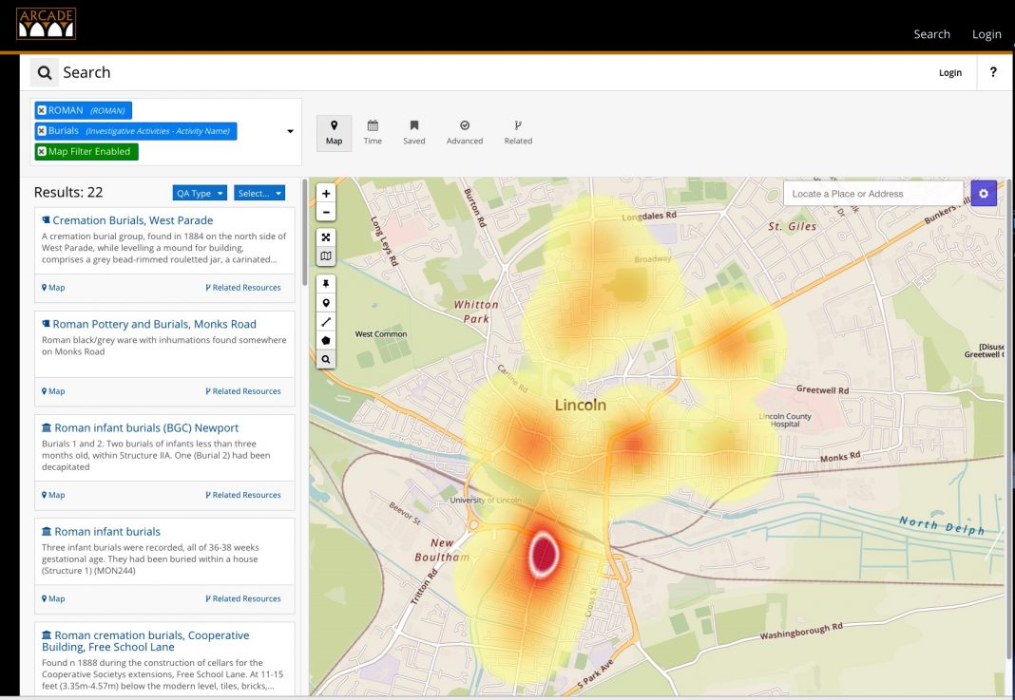Open Cremation Burials, West Parade result
Screen dimensions: 1015x700
click(132, 220)
